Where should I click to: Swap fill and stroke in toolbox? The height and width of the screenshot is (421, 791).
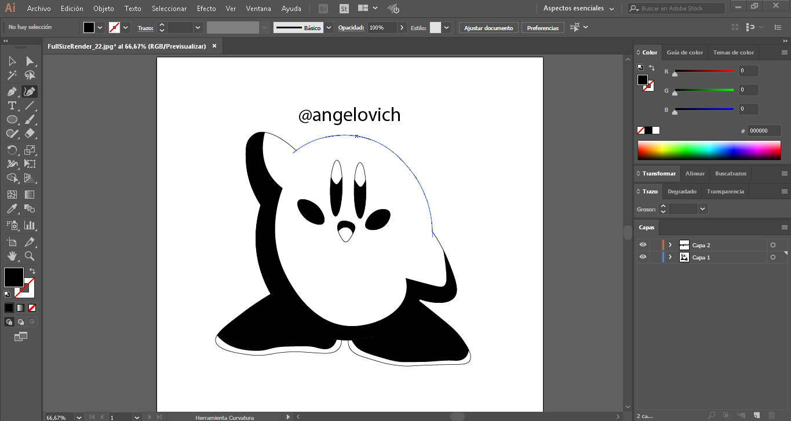click(x=32, y=270)
